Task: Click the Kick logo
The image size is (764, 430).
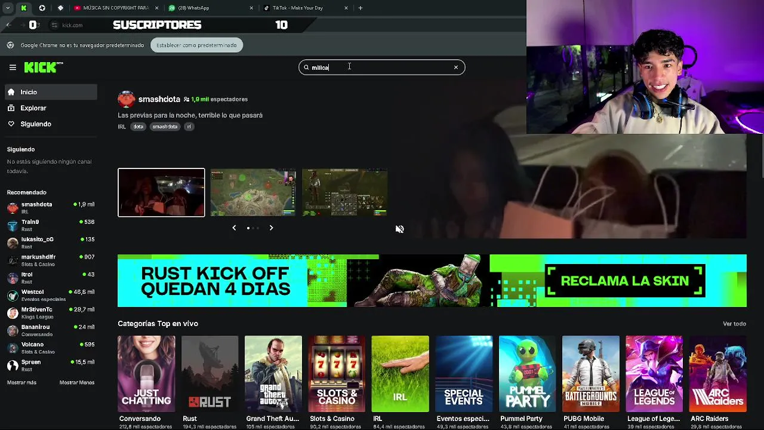Action: pyautogui.click(x=43, y=67)
